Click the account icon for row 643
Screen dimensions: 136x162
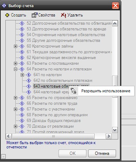[x=29, y=86]
